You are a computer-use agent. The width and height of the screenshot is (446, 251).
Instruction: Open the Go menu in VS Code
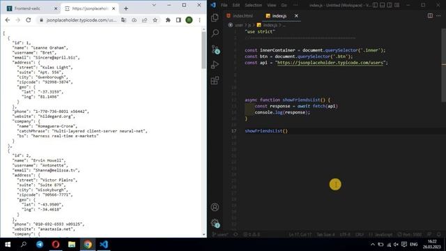(x=284, y=5)
